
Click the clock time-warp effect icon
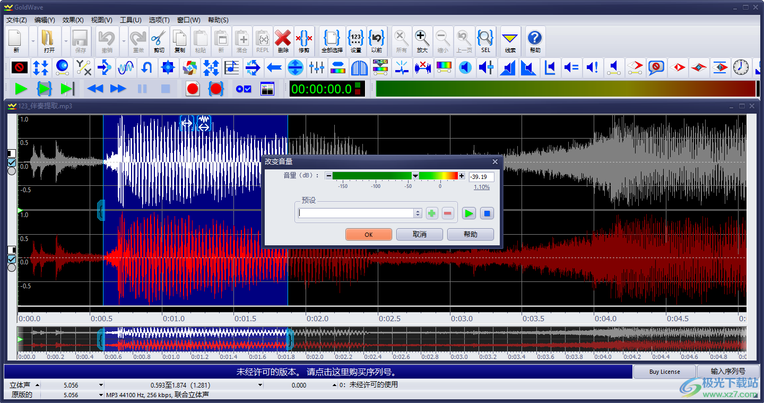[x=741, y=67]
